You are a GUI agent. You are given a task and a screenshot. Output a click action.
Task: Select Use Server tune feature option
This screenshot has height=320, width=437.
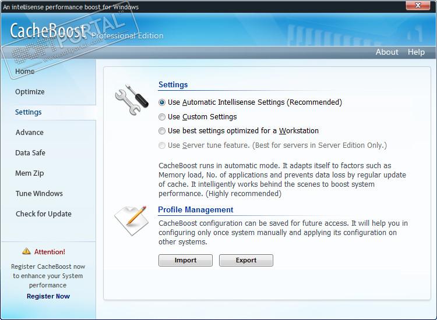[x=162, y=145]
